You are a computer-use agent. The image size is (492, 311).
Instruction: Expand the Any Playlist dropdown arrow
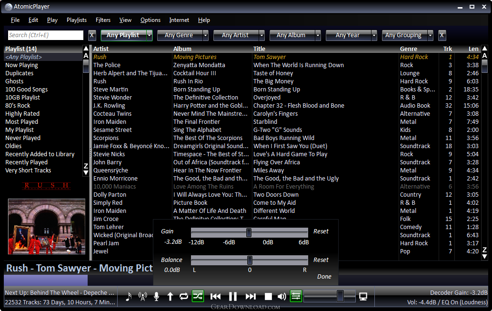tap(150, 35)
